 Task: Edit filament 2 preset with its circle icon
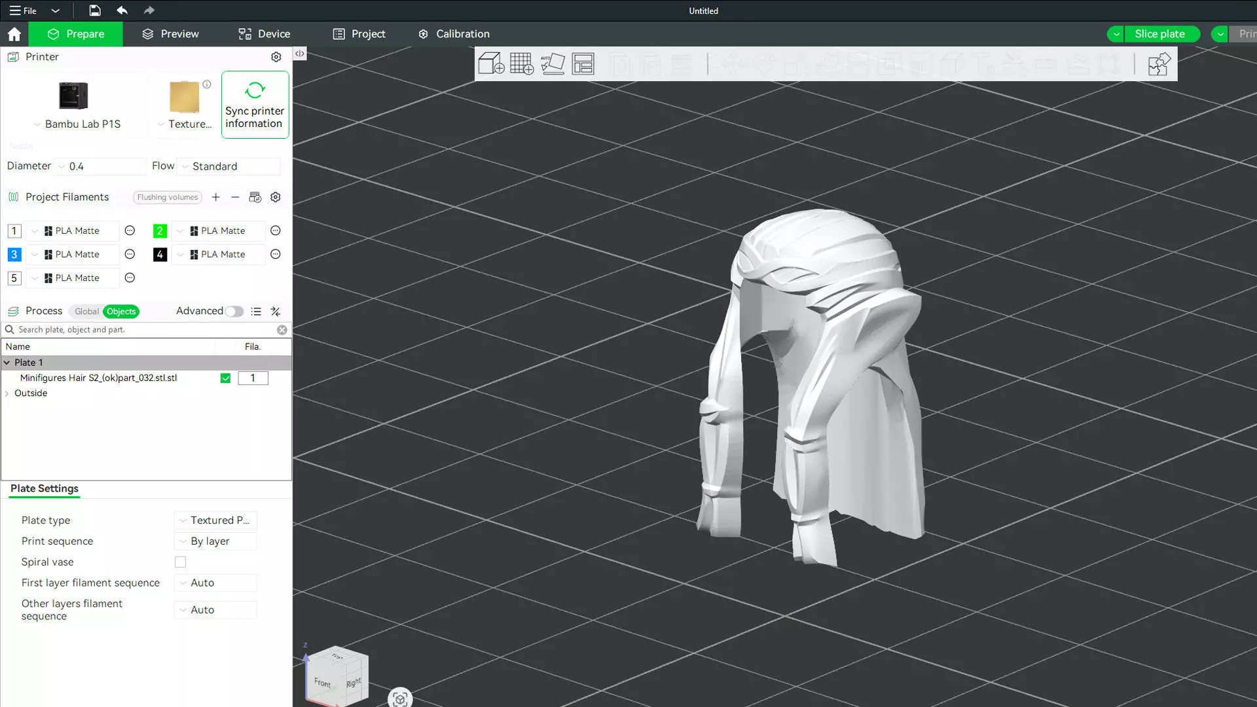[x=276, y=230]
